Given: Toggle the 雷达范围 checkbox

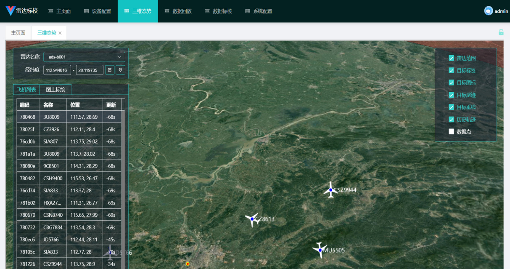Looking at the screenshot, I should click(x=452, y=58).
